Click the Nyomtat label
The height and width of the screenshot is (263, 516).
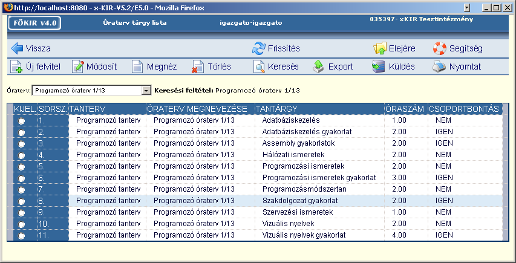(x=465, y=67)
